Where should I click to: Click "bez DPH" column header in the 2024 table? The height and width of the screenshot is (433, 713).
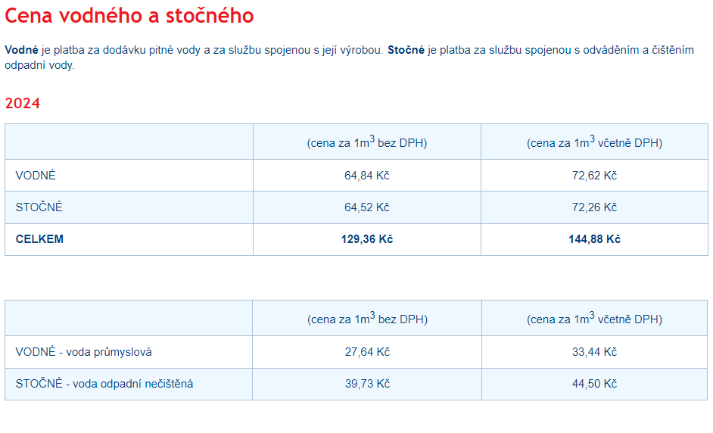367,142
